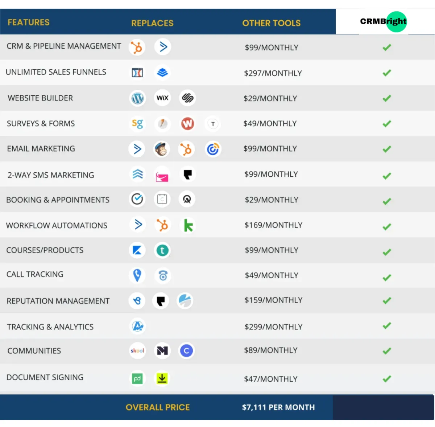Select the Mailchimp monkey icon
This screenshot has width=435, height=427.
[x=161, y=149]
